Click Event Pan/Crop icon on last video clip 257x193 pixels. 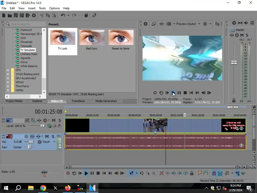(x=237, y=128)
